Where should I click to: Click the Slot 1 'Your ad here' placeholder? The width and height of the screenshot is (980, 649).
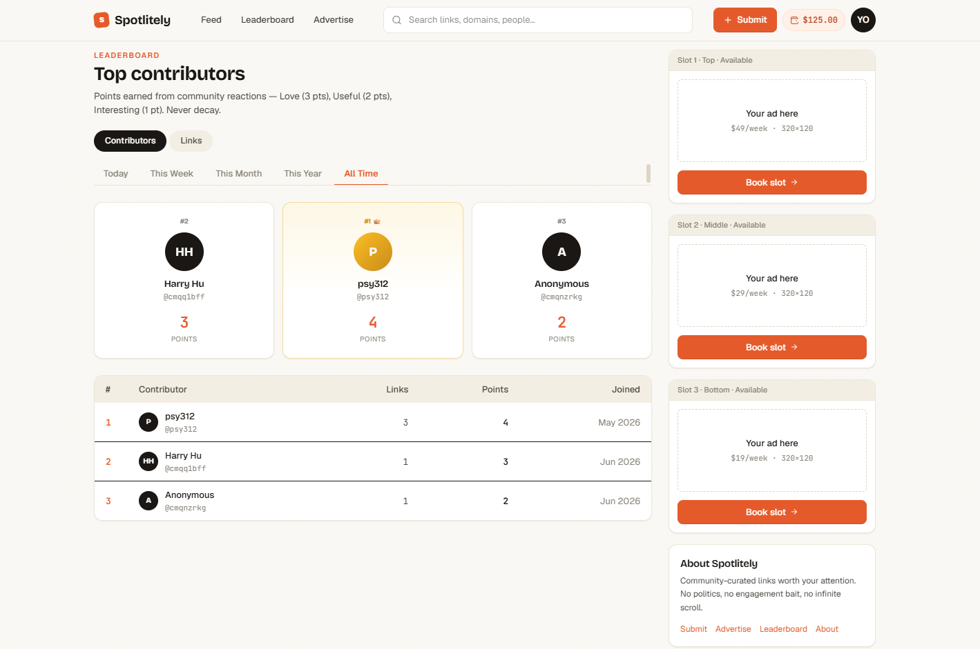(772, 121)
